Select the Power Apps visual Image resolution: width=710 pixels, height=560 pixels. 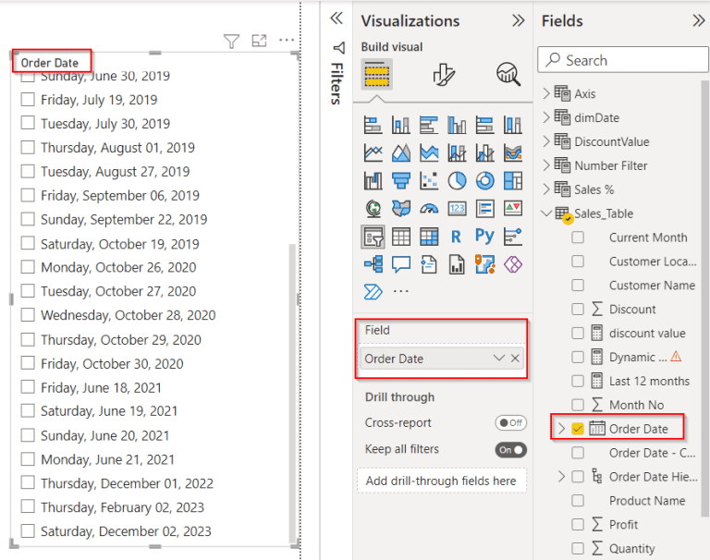point(512,264)
